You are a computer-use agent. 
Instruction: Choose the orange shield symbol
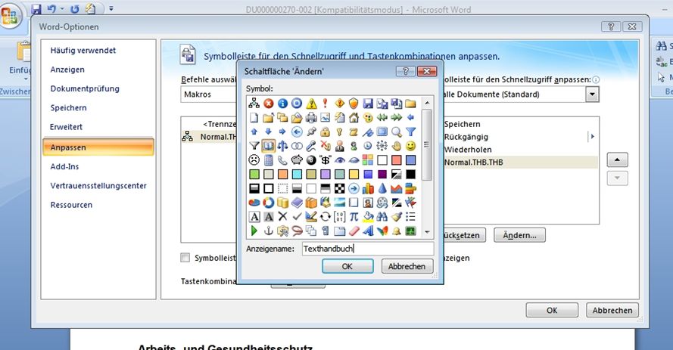coord(354,104)
